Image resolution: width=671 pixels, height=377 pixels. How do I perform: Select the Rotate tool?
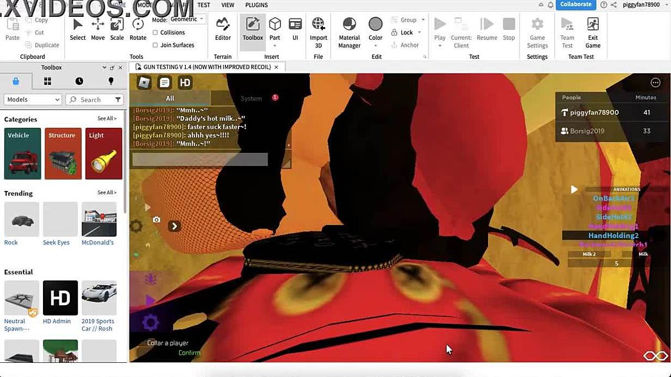pos(138,29)
